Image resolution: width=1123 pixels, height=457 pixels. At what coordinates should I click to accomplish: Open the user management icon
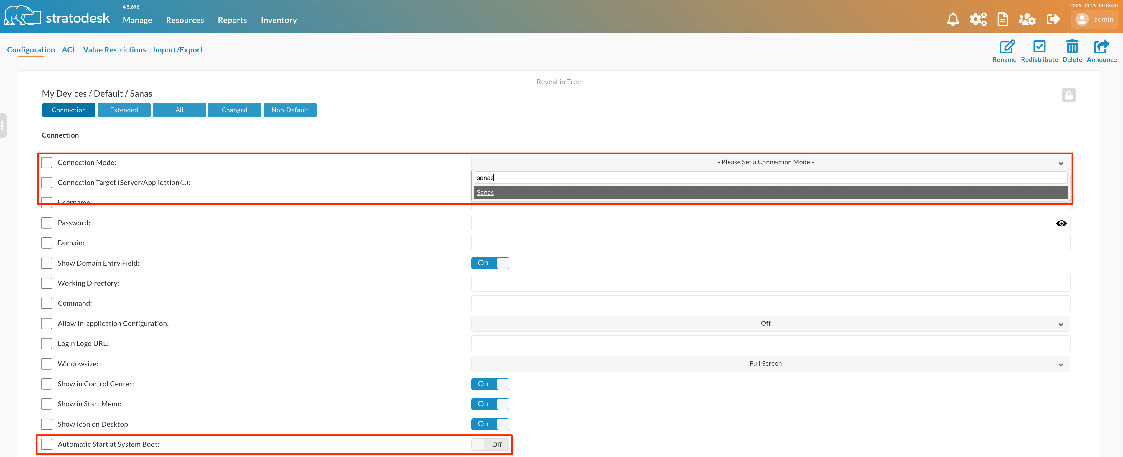(1027, 20)
